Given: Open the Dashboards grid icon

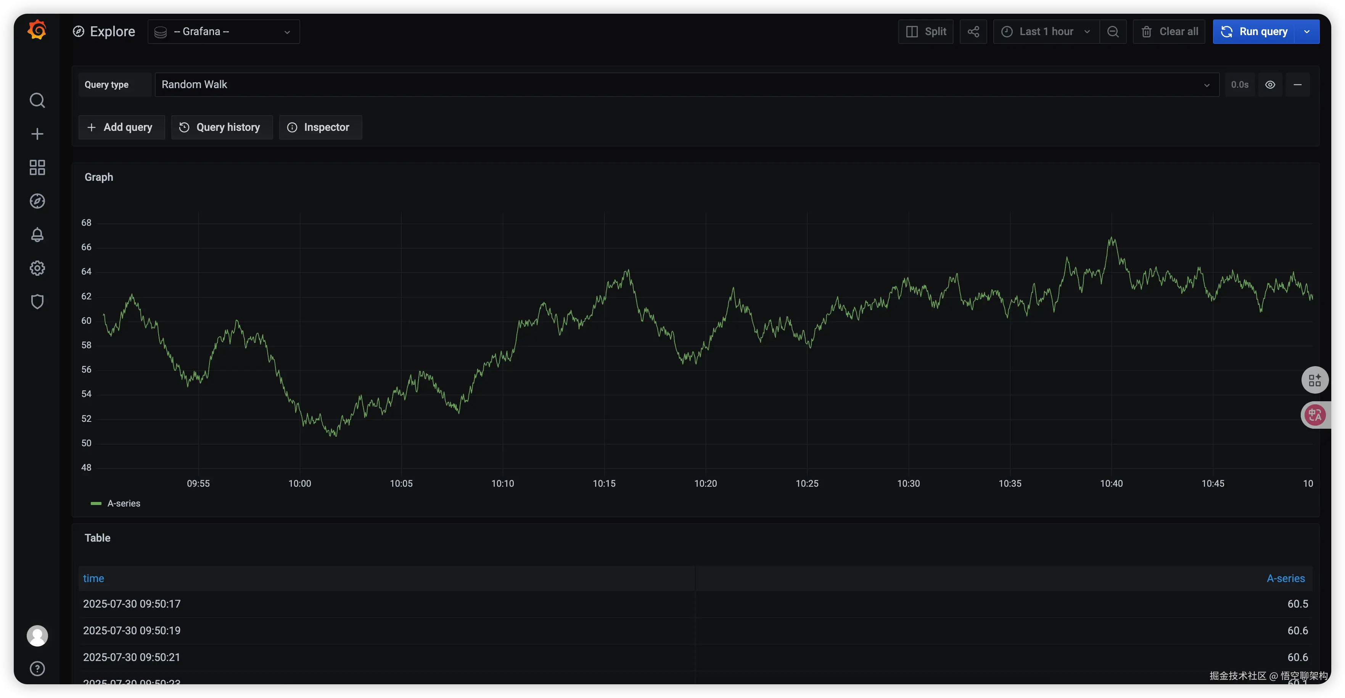Looking at the screenshot, I should 37,167.
